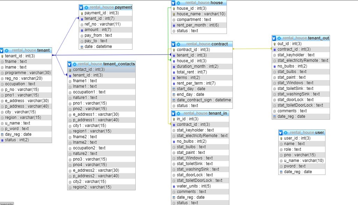Click the rent_per_term : int(7) column
Screen dimensions: 358x205
click(202, 83)
